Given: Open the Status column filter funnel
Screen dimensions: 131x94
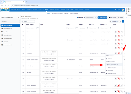Looking at the screenshot, I should 87,28.
